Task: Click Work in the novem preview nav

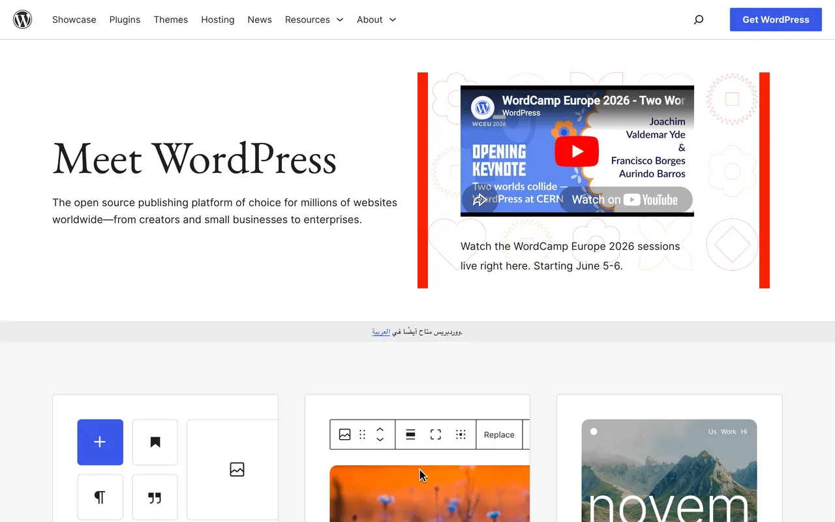Action: (x=729, y=431)
